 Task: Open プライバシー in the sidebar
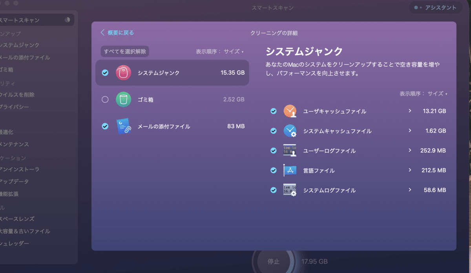pyautogui.click(x=15, y=107)
